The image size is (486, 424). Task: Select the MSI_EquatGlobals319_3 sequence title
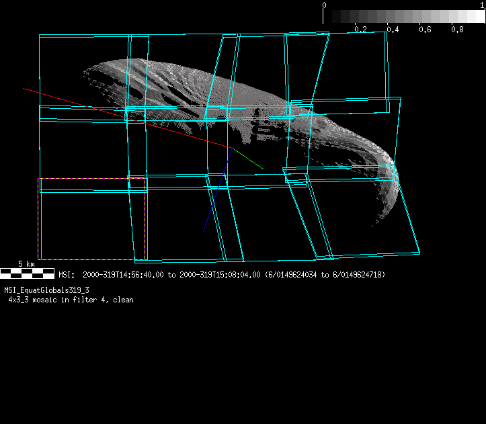point(47,290)
